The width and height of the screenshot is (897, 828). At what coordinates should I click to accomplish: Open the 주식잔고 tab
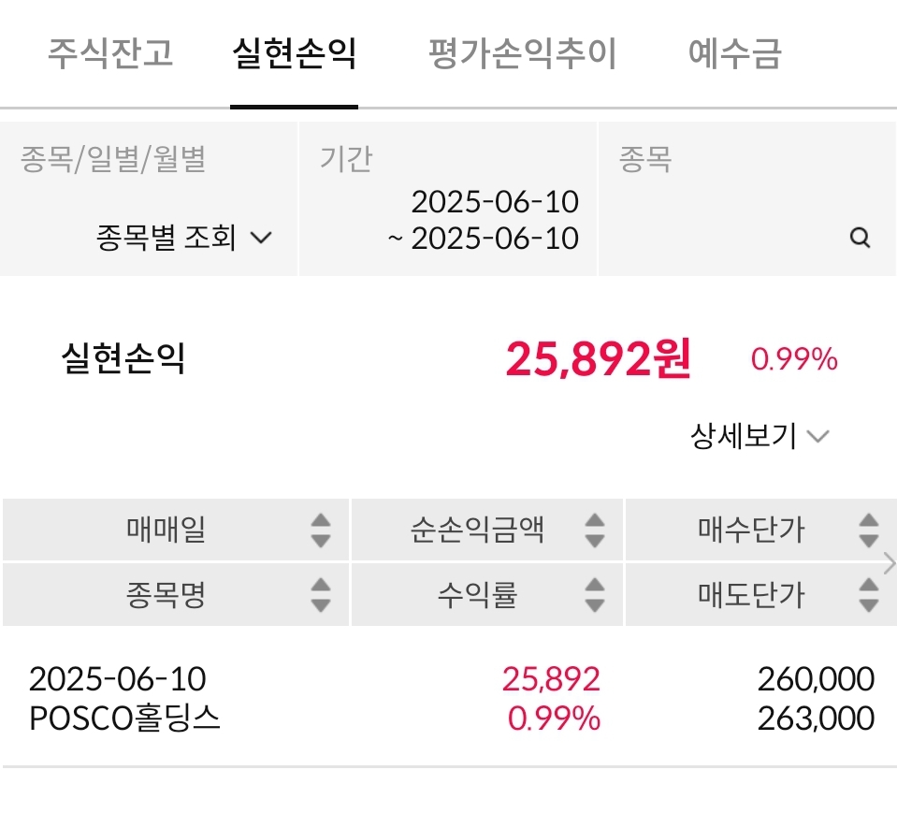[110, 53]
